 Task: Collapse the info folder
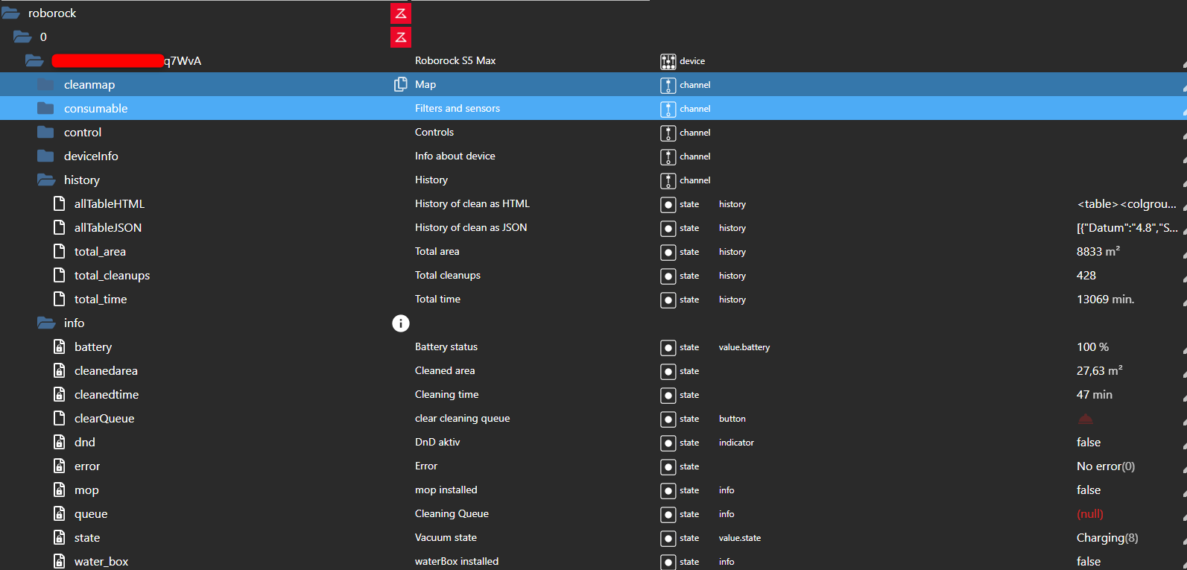[x=46, y=323]
